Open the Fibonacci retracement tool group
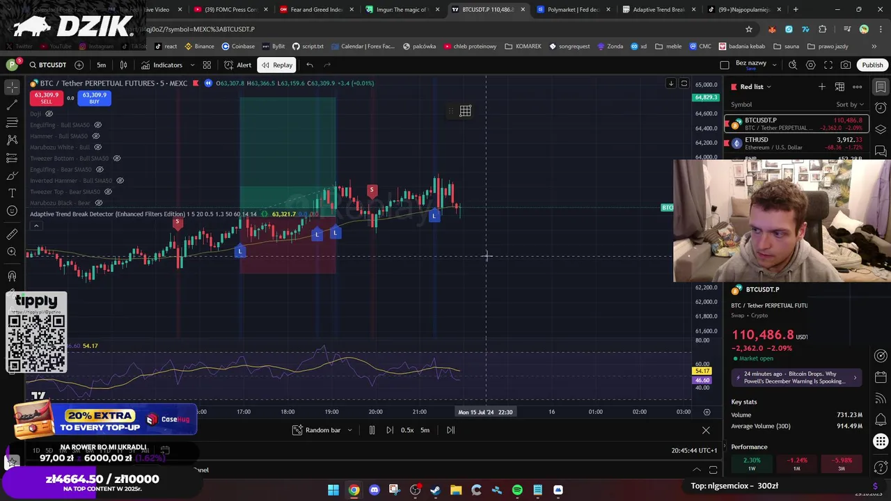Viewport: 891px width, 501px height. (12, 122)
